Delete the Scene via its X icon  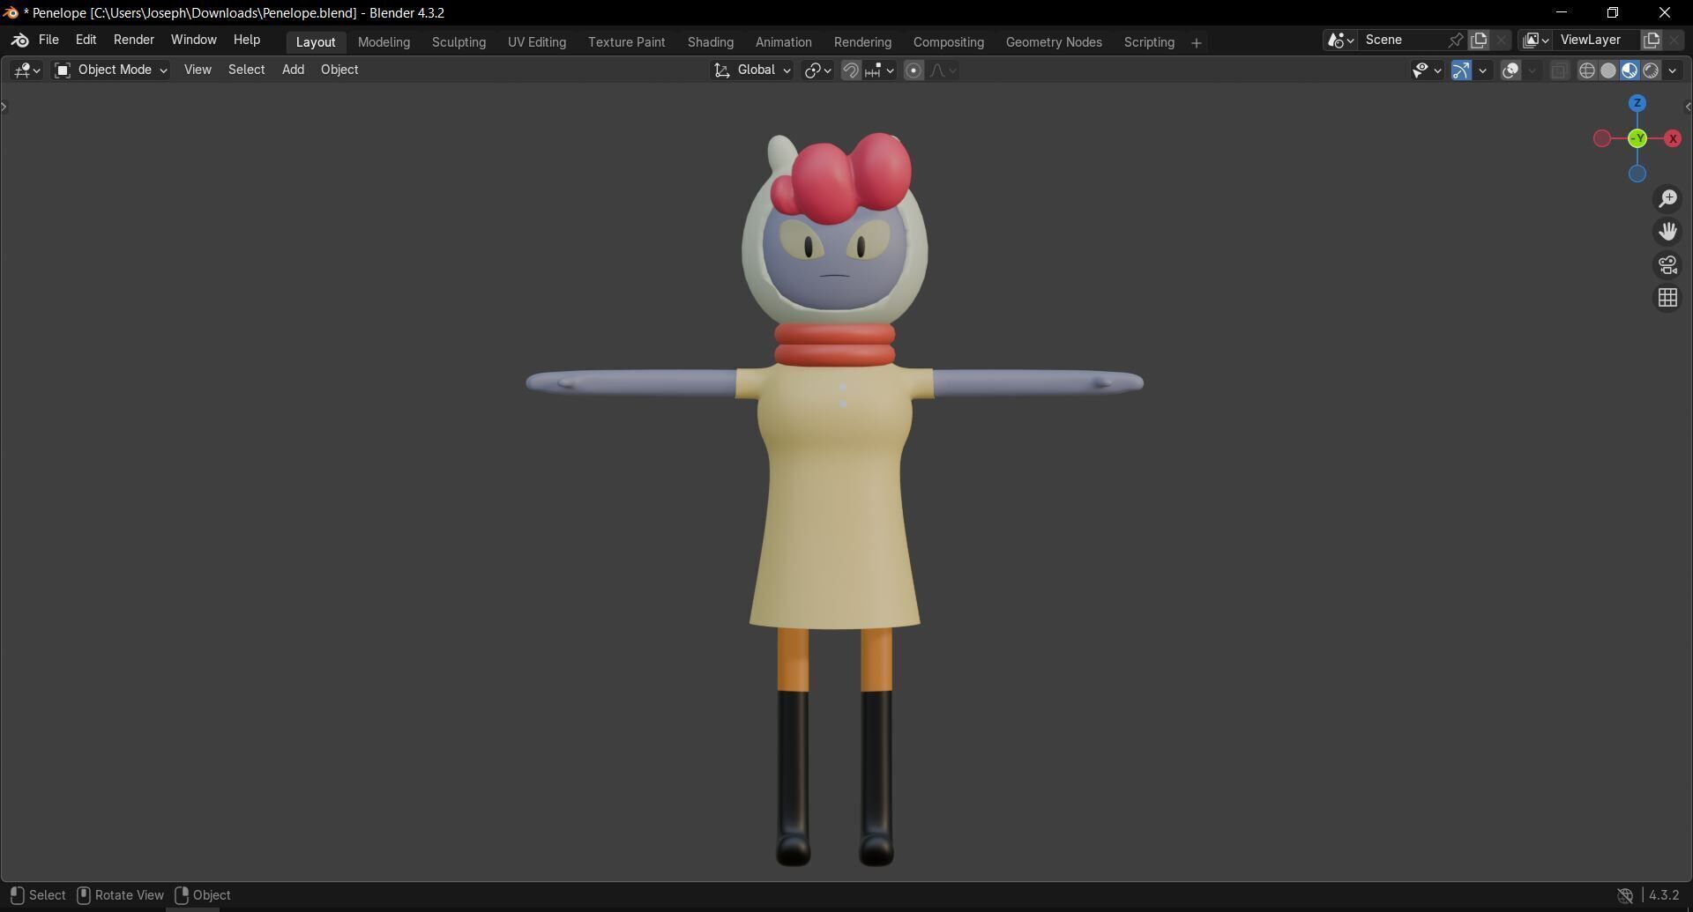click(1501, 41)
